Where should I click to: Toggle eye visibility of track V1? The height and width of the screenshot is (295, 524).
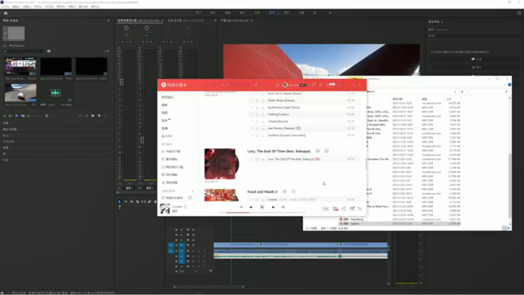click(x=193, y=245)
